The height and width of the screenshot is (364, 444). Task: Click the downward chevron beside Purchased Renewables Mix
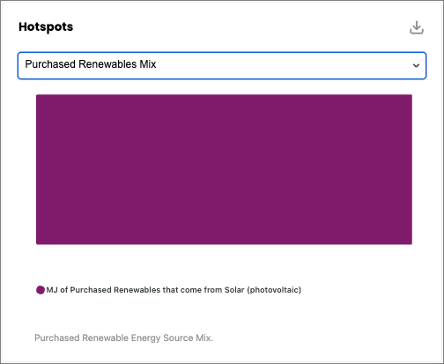click(416, 65)
